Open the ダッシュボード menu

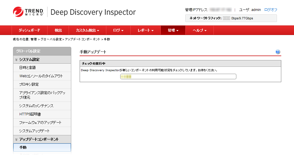(30, 30)
